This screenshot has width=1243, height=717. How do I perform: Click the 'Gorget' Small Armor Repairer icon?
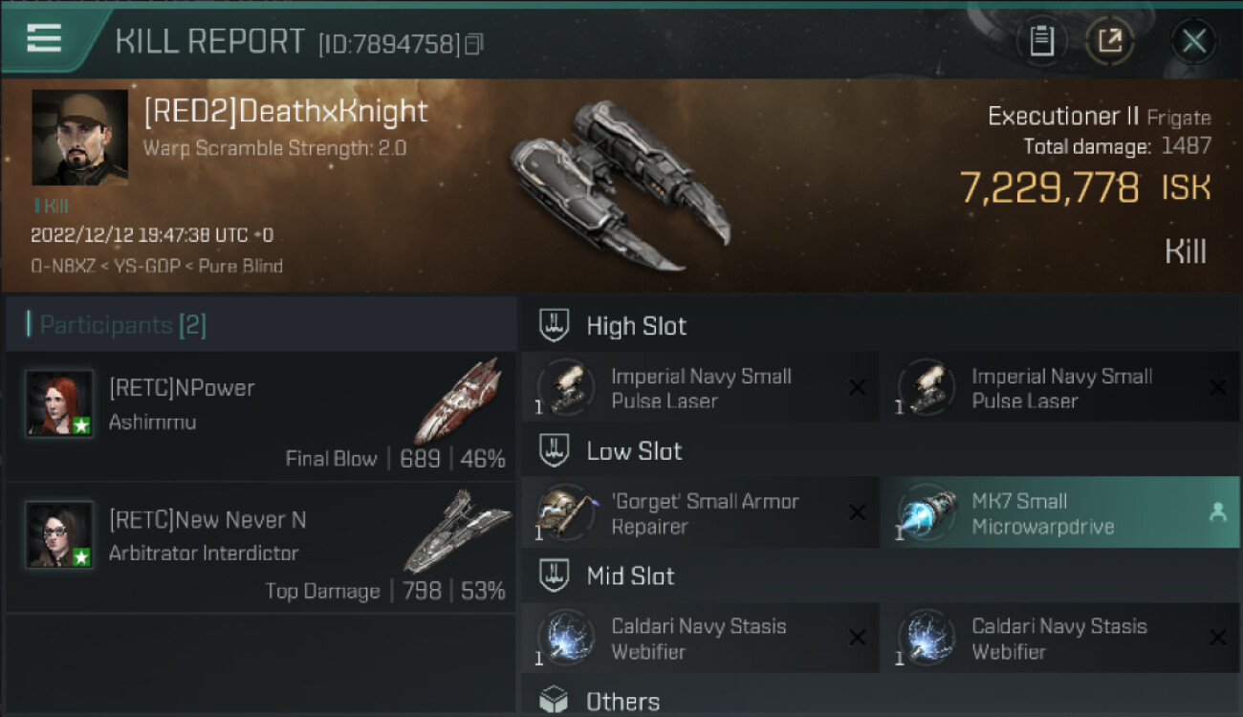click(565, 513)
